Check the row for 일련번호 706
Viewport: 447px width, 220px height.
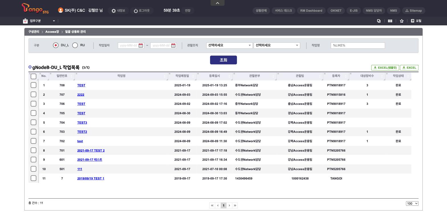(x=33, y=104)
